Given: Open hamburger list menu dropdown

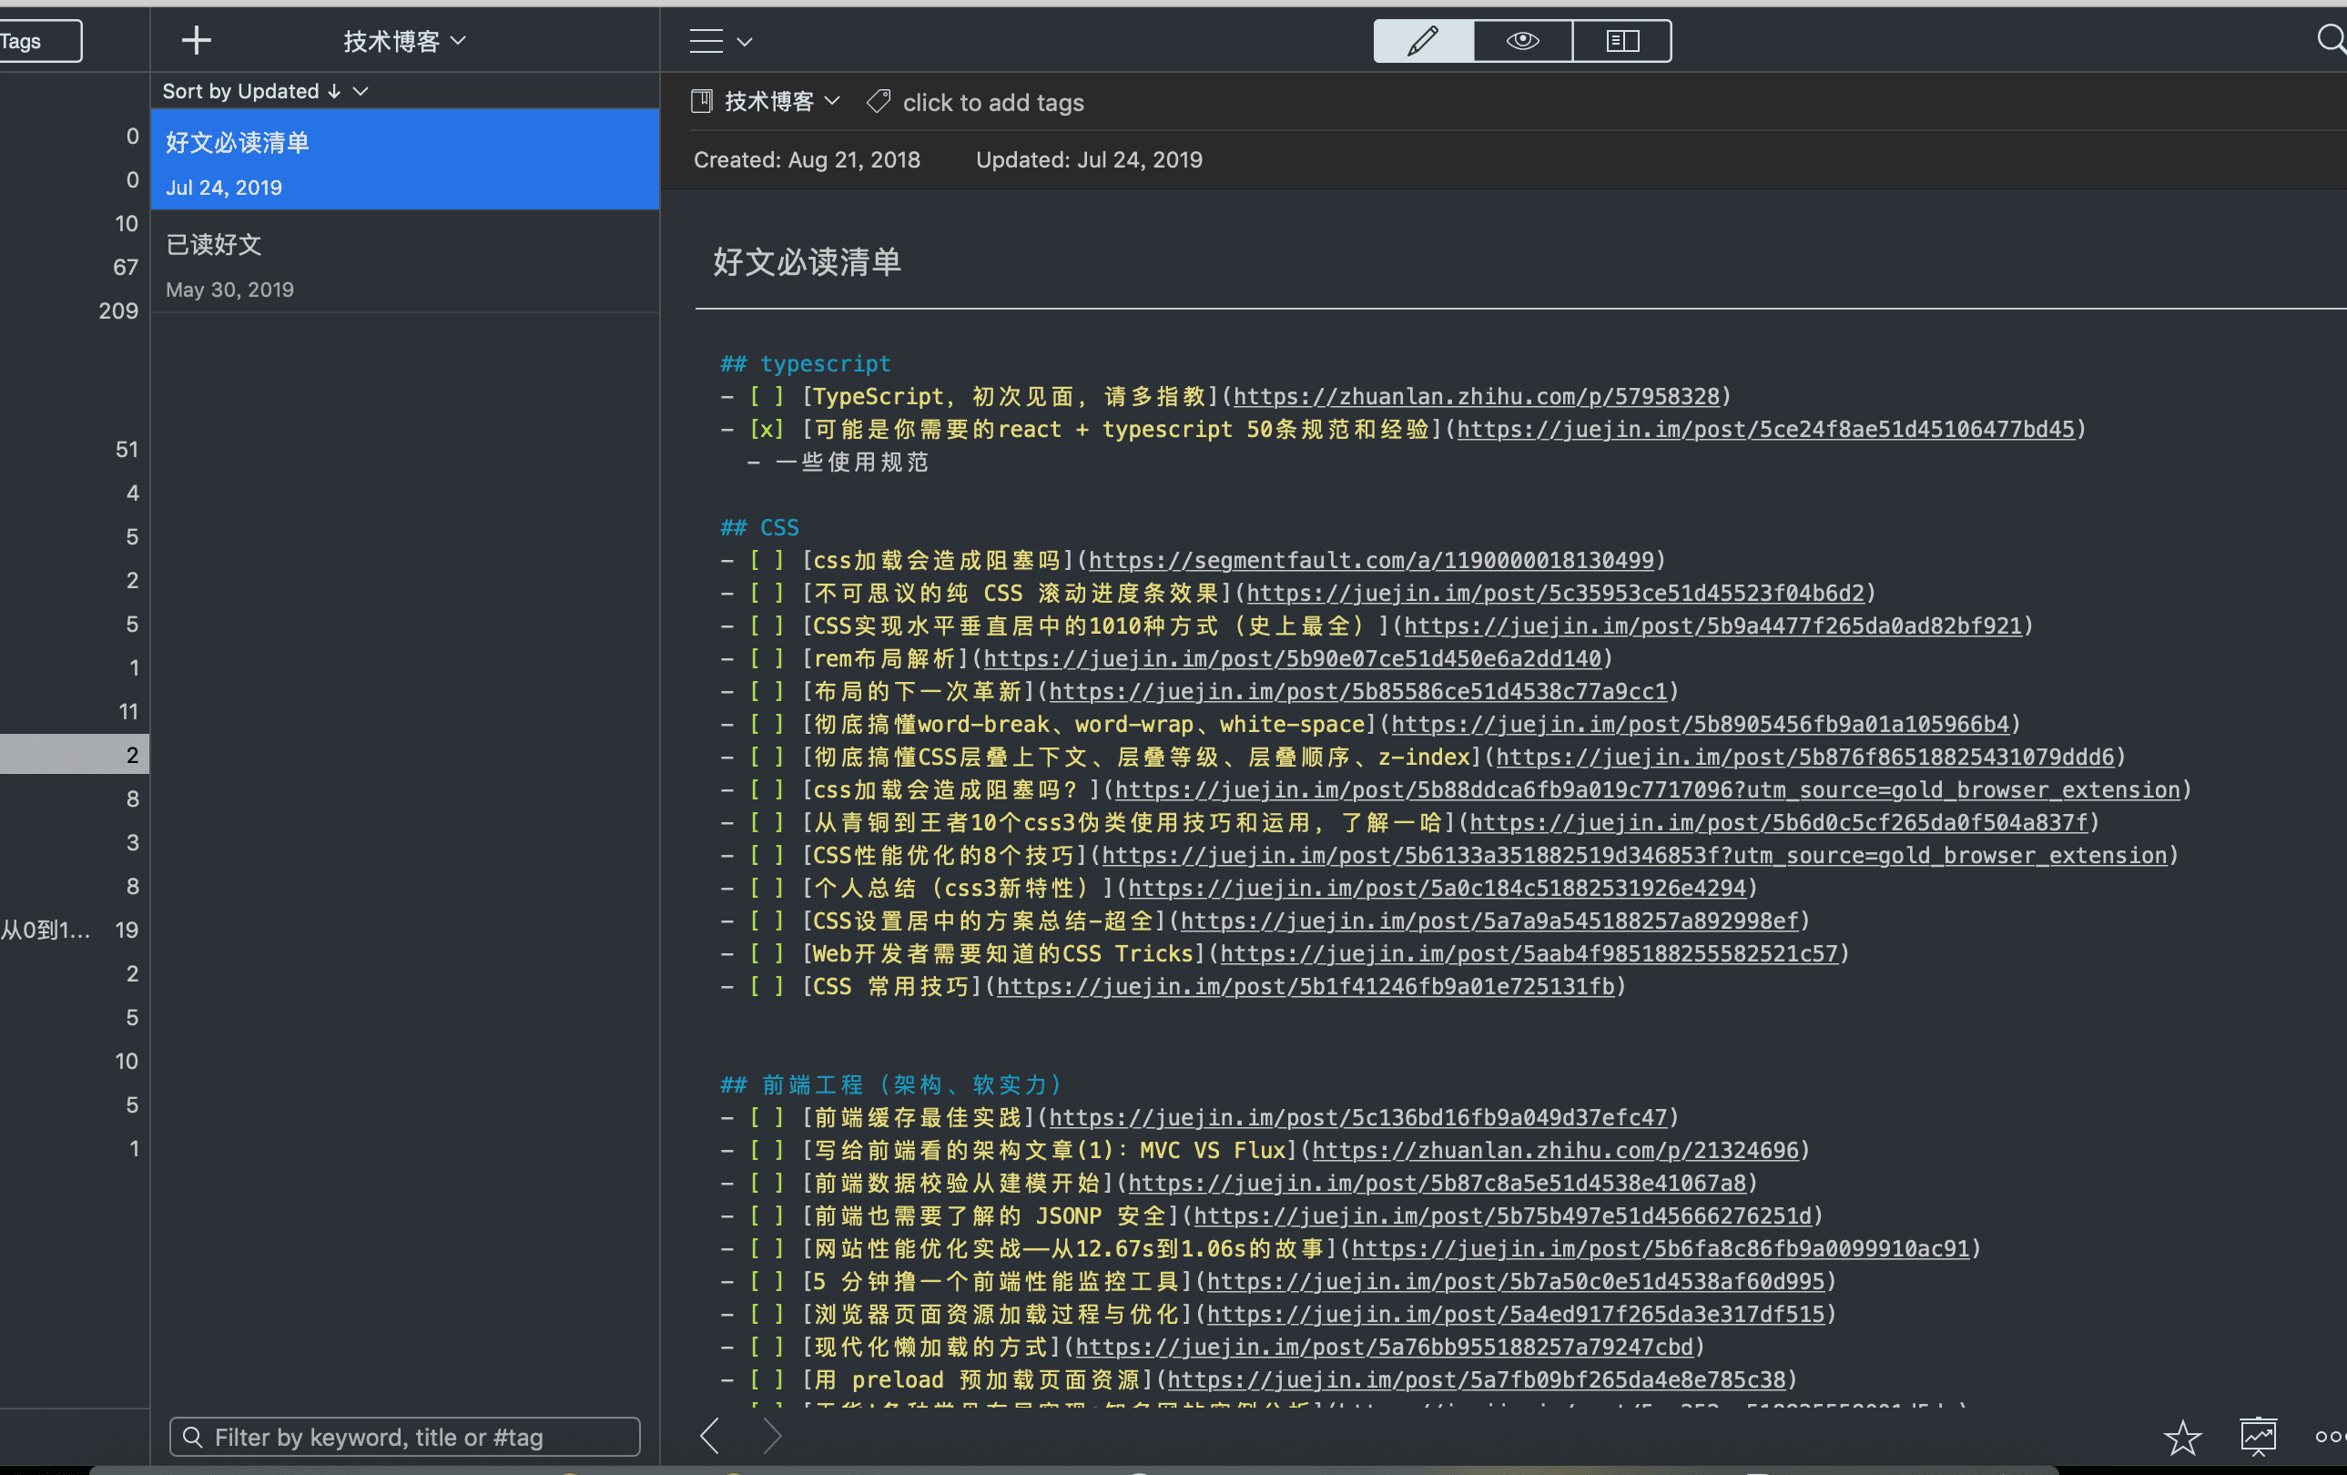Looking at the screenshot, I should click(720, 41).
